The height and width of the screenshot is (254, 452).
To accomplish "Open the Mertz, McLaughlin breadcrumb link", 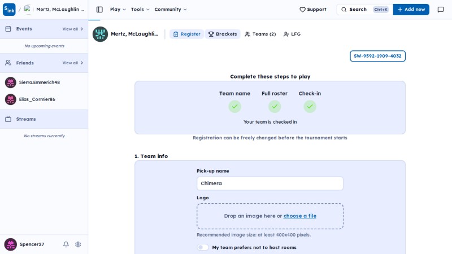I will (x=60, y=9).
